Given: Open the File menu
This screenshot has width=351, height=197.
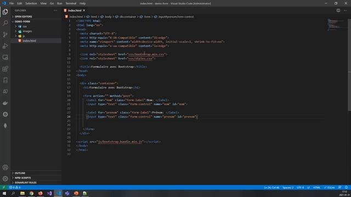Looking at the screenshot, I should click(x=12, y=3).
